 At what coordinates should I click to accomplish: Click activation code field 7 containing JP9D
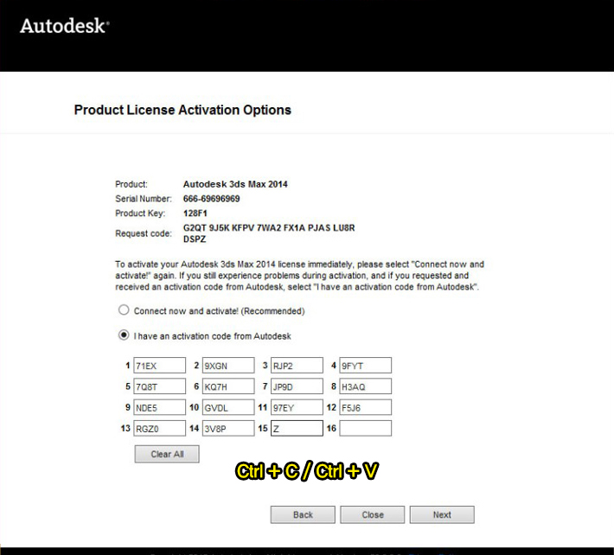coord(297,386)
